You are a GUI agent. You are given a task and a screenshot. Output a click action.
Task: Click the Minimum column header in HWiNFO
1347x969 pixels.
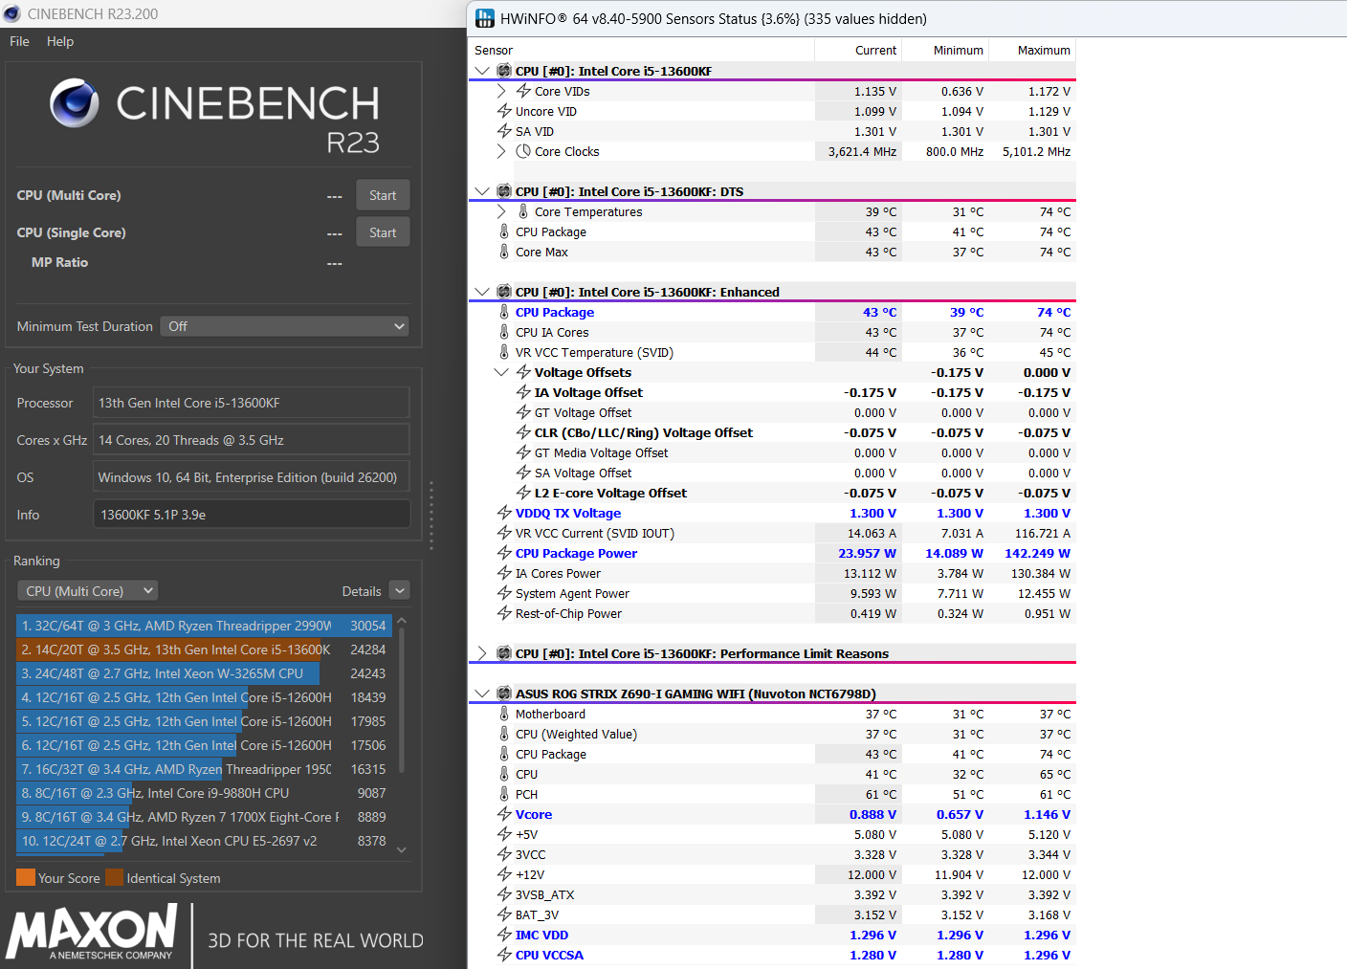pyautogui.click(x=945, y=50)
